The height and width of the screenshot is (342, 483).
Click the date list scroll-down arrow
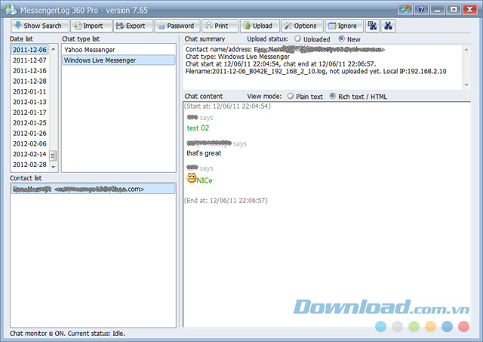coord(54,167)
